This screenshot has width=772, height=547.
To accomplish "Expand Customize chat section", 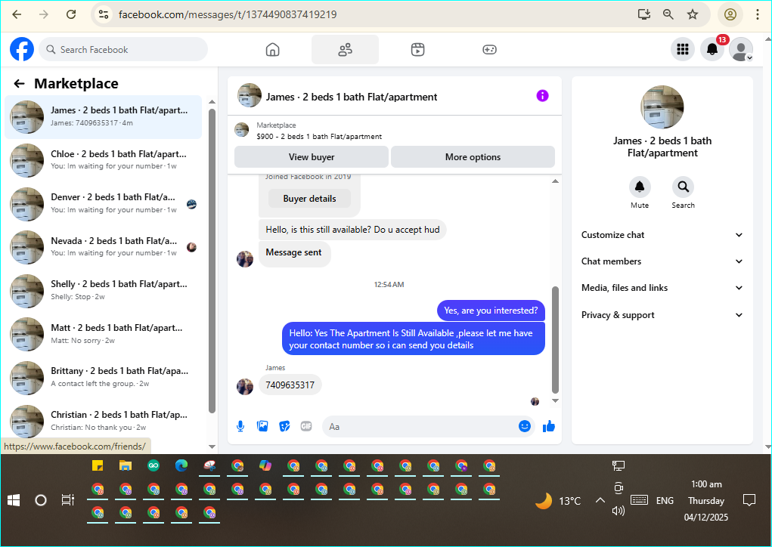I will click(662, 235).
